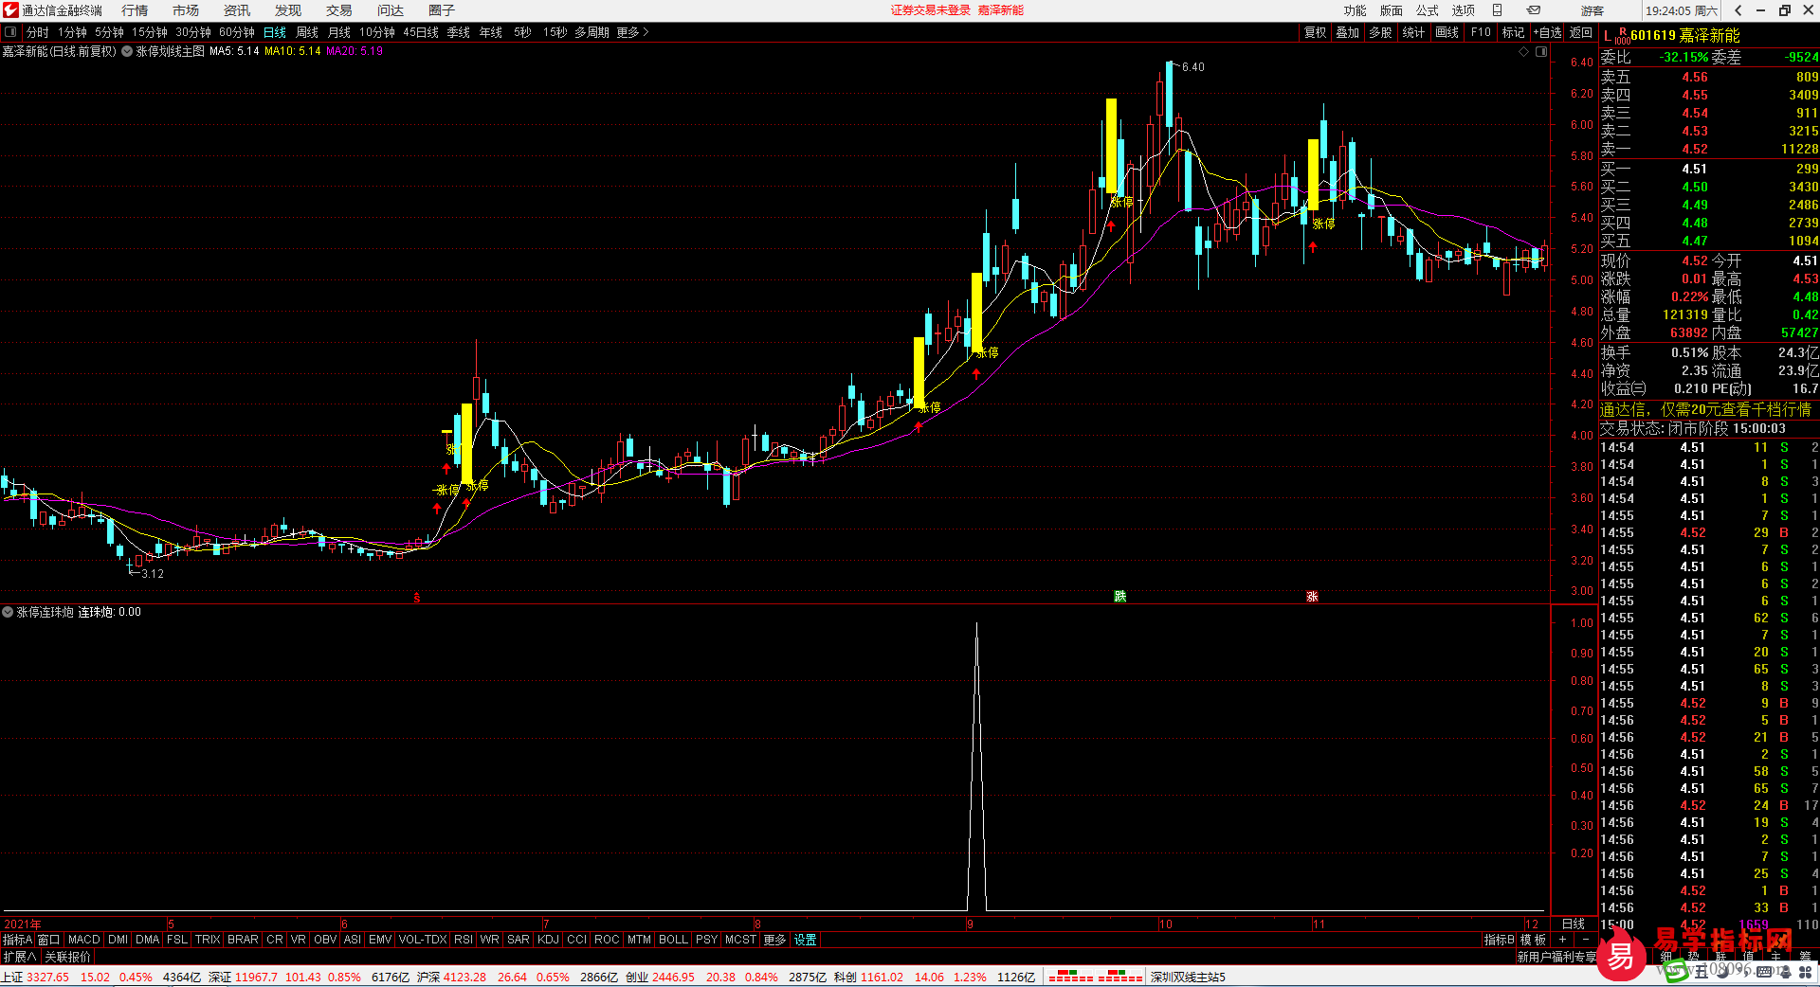Screen dimensions: 1820x987
Task: Click the L badge beside stock code 601619
Action: tap(1608, 36)
